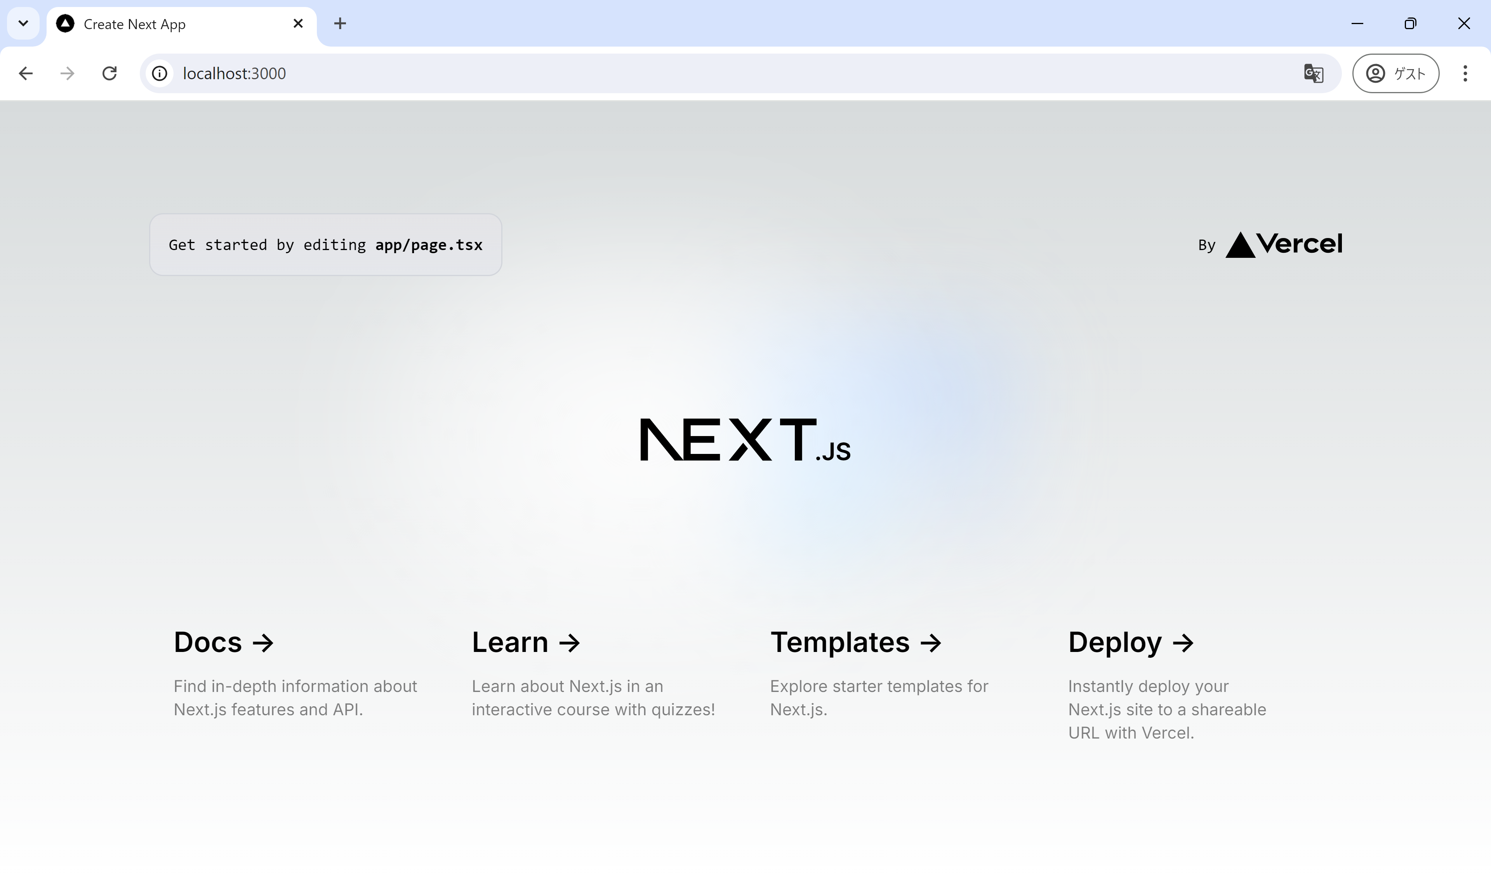The image size is (1491, 876).
Task: Open the Templates link card
Action: (895, 675)
